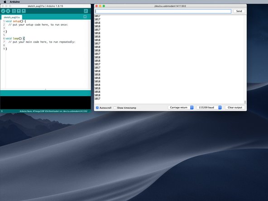Image resolution: width=268 pixels, height=201 pixels.
Task: Open the tab options dropdown arrow
Action: 85,17
